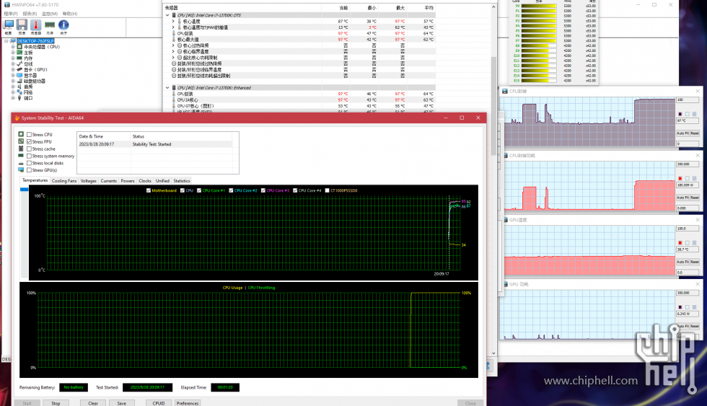
Task: Toggle the CPU Core #1 legend checkbox
Action: click(199, 190)
